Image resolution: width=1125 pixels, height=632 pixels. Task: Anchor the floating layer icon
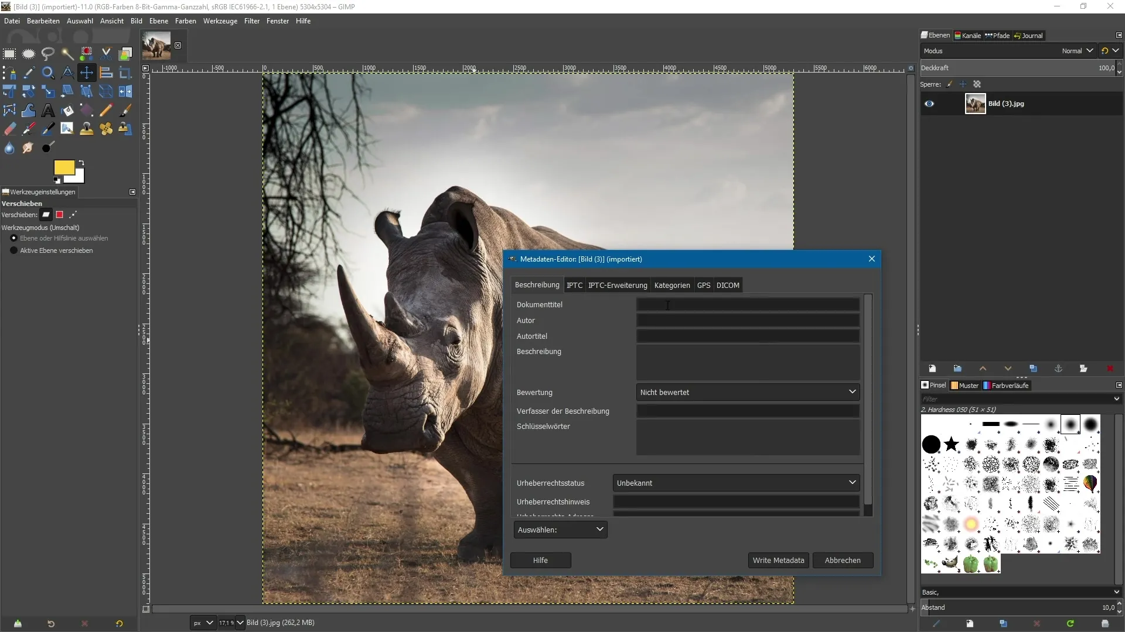click(1058, 369)
